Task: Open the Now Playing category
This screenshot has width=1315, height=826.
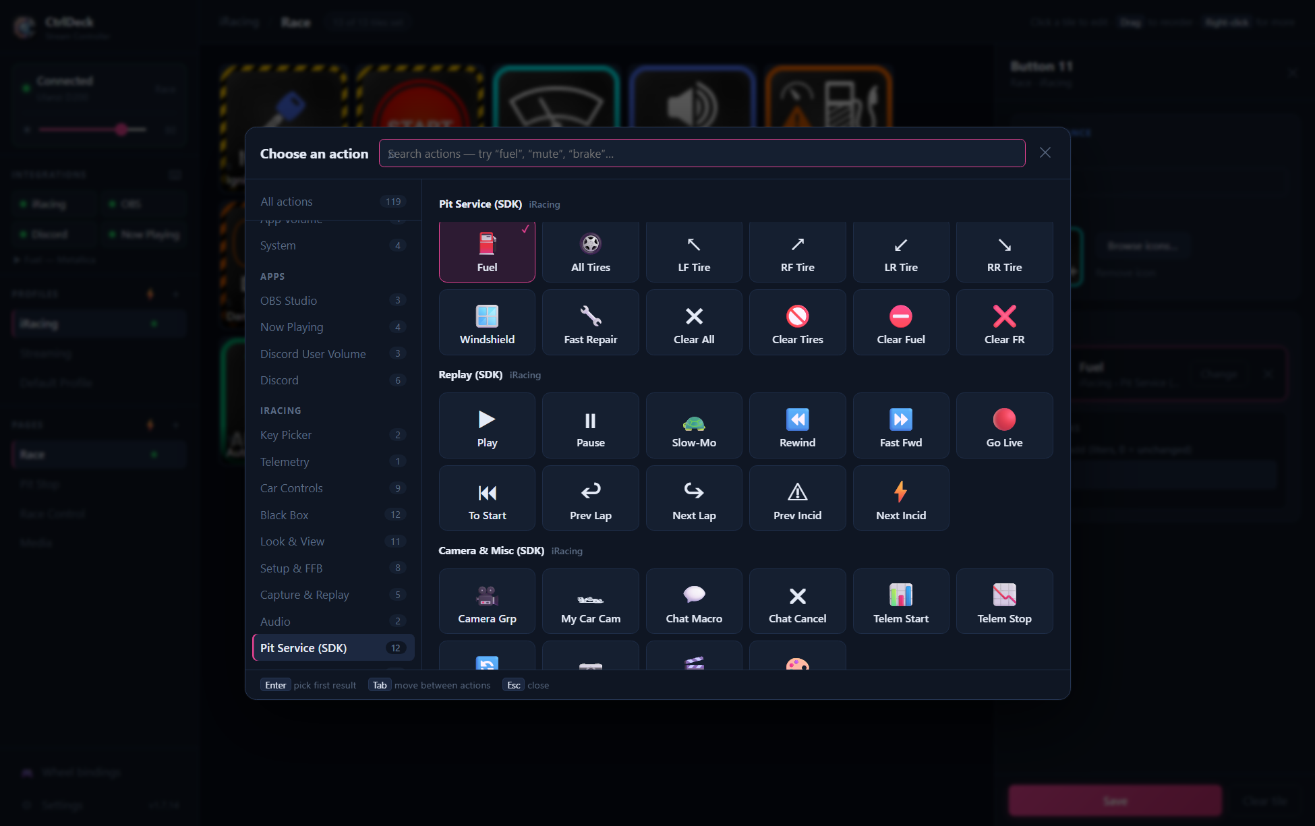Action: (x=333, y=327)
